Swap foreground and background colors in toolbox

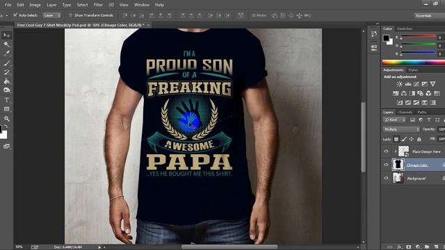coord(6,126)
